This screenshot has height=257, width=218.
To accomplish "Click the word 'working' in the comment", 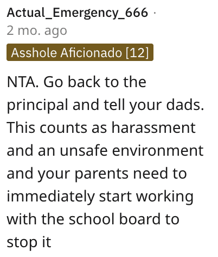I will click(165, 197).
